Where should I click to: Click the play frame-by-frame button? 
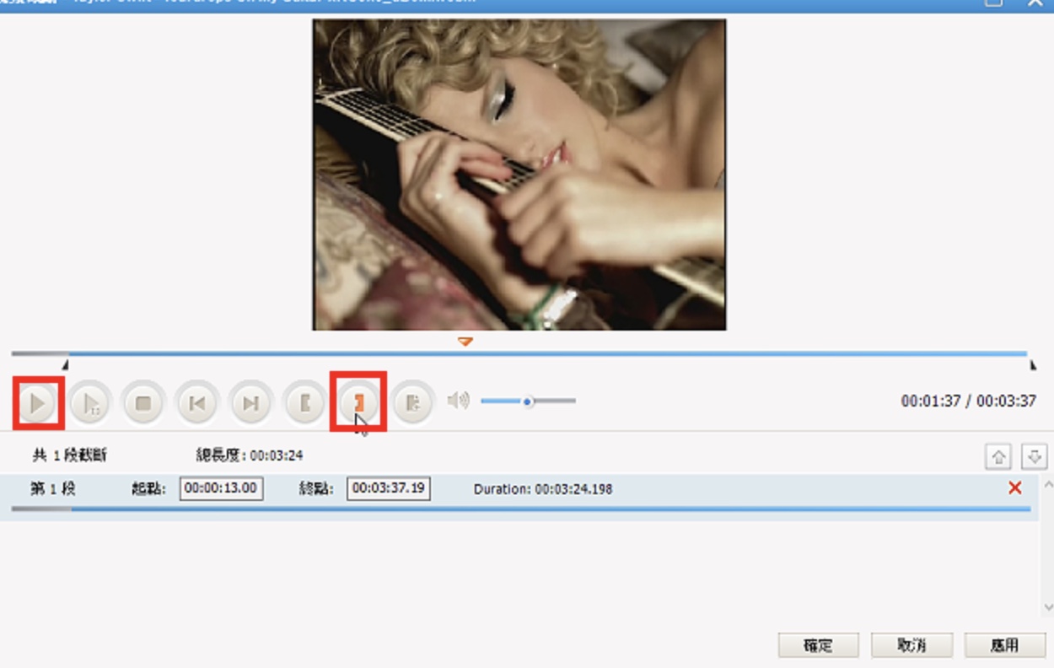pyautogui.click(x=90, y=403)
